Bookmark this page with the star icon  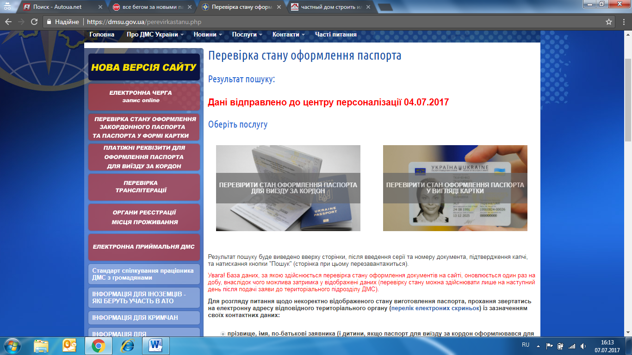point(609,22)
